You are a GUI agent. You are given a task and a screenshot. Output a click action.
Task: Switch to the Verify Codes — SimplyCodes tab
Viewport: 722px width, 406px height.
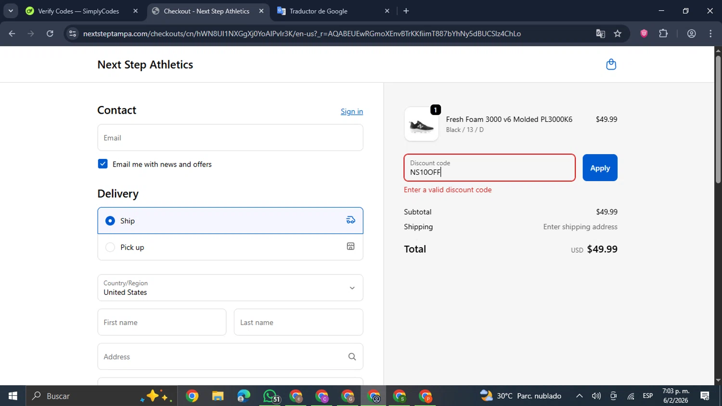point(82,11)
